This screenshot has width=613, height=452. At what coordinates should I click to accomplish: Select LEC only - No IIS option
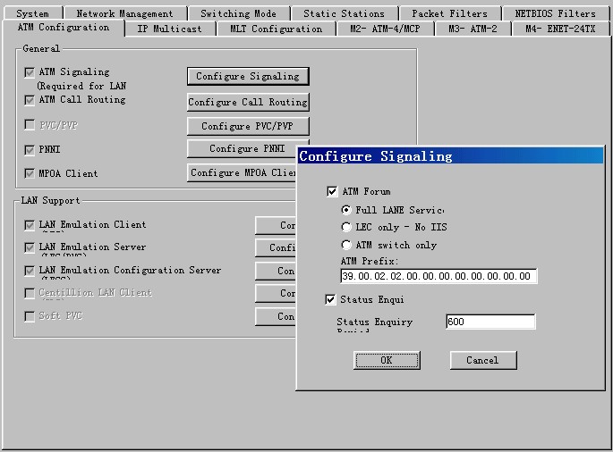(346, 227)
